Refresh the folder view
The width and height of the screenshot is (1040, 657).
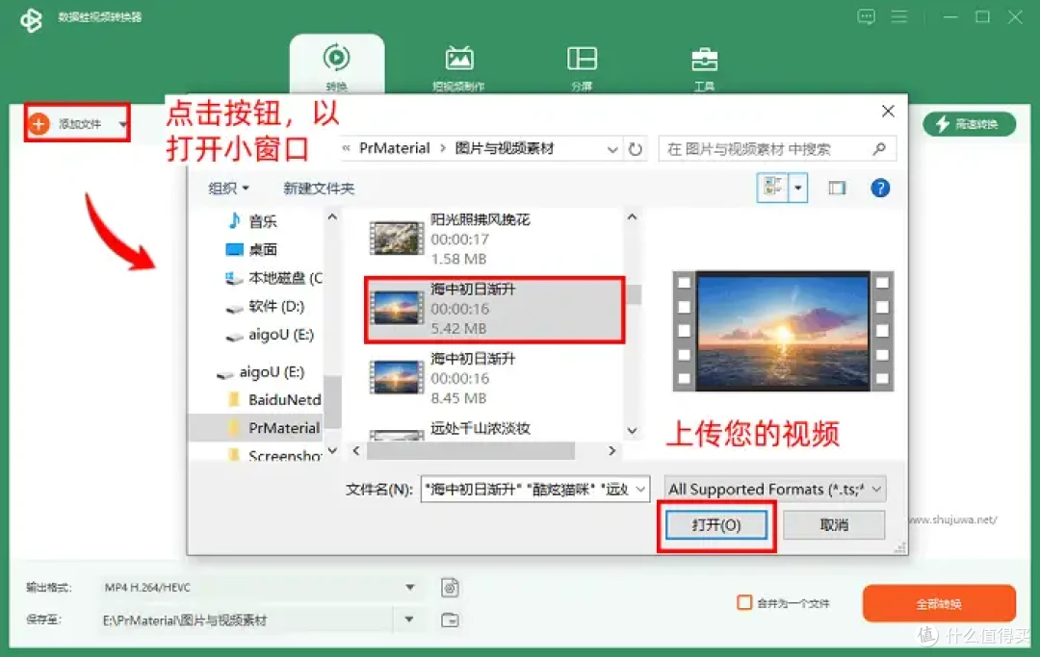pos(635,149)
